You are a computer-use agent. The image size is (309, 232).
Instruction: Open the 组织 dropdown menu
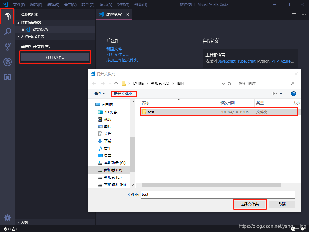[99, 94]
